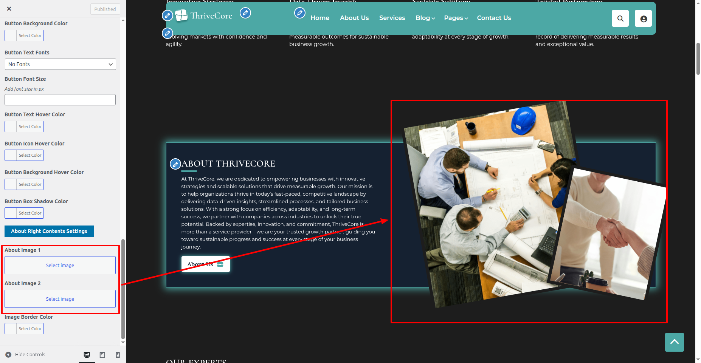
Task: Switch to tablet preview device icon
Action: click(x=102, y=355)
